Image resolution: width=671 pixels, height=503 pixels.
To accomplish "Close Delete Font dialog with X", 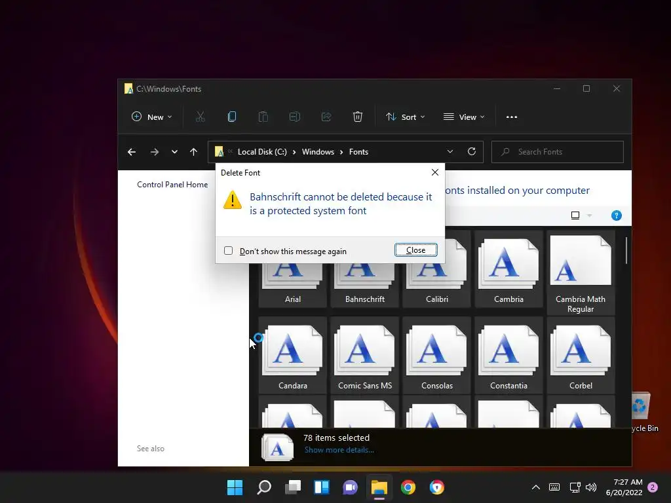I will pos(435,172).
